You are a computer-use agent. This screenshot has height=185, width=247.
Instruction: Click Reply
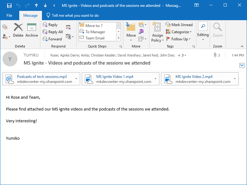pyautogui.click(x=50, y=25)
